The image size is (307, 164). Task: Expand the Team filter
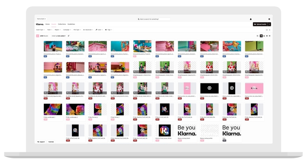coord(50,30)
